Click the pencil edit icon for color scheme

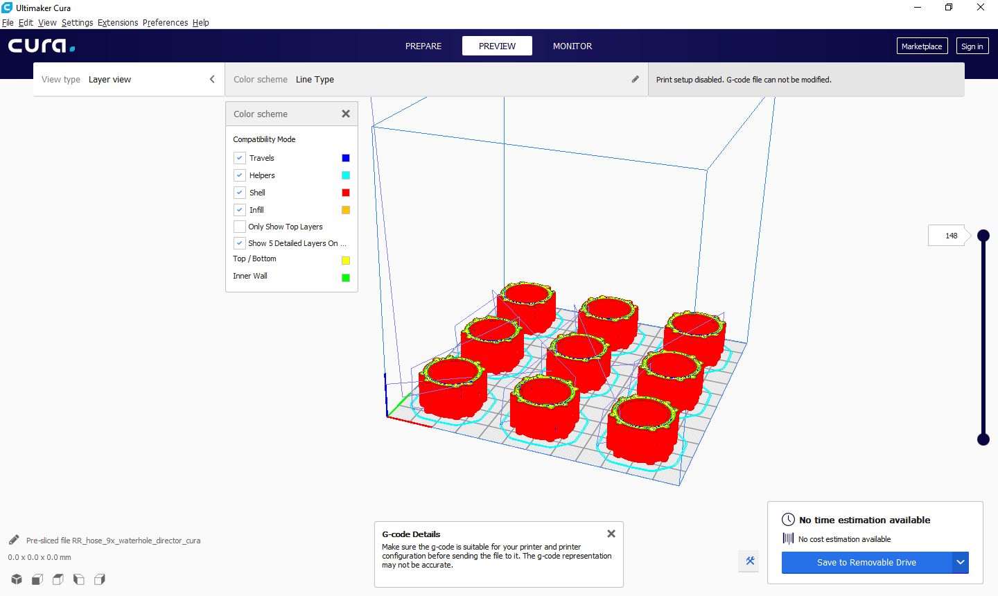[635, 79]
